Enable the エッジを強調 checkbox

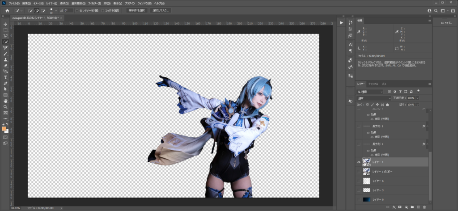(x=102, y=11)
